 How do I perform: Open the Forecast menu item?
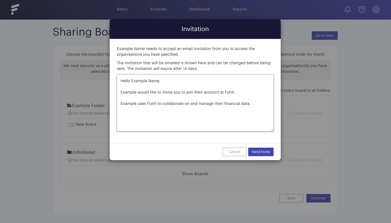(x=158, y=9)
